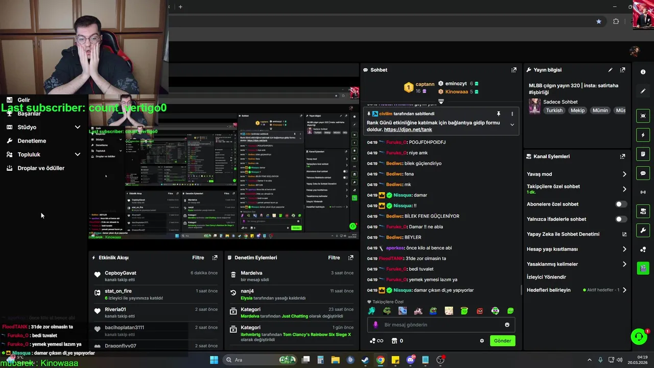Select Mardelva message deleted moderation entry
Screen dimensions: 654x368
(x=291, y=276)
